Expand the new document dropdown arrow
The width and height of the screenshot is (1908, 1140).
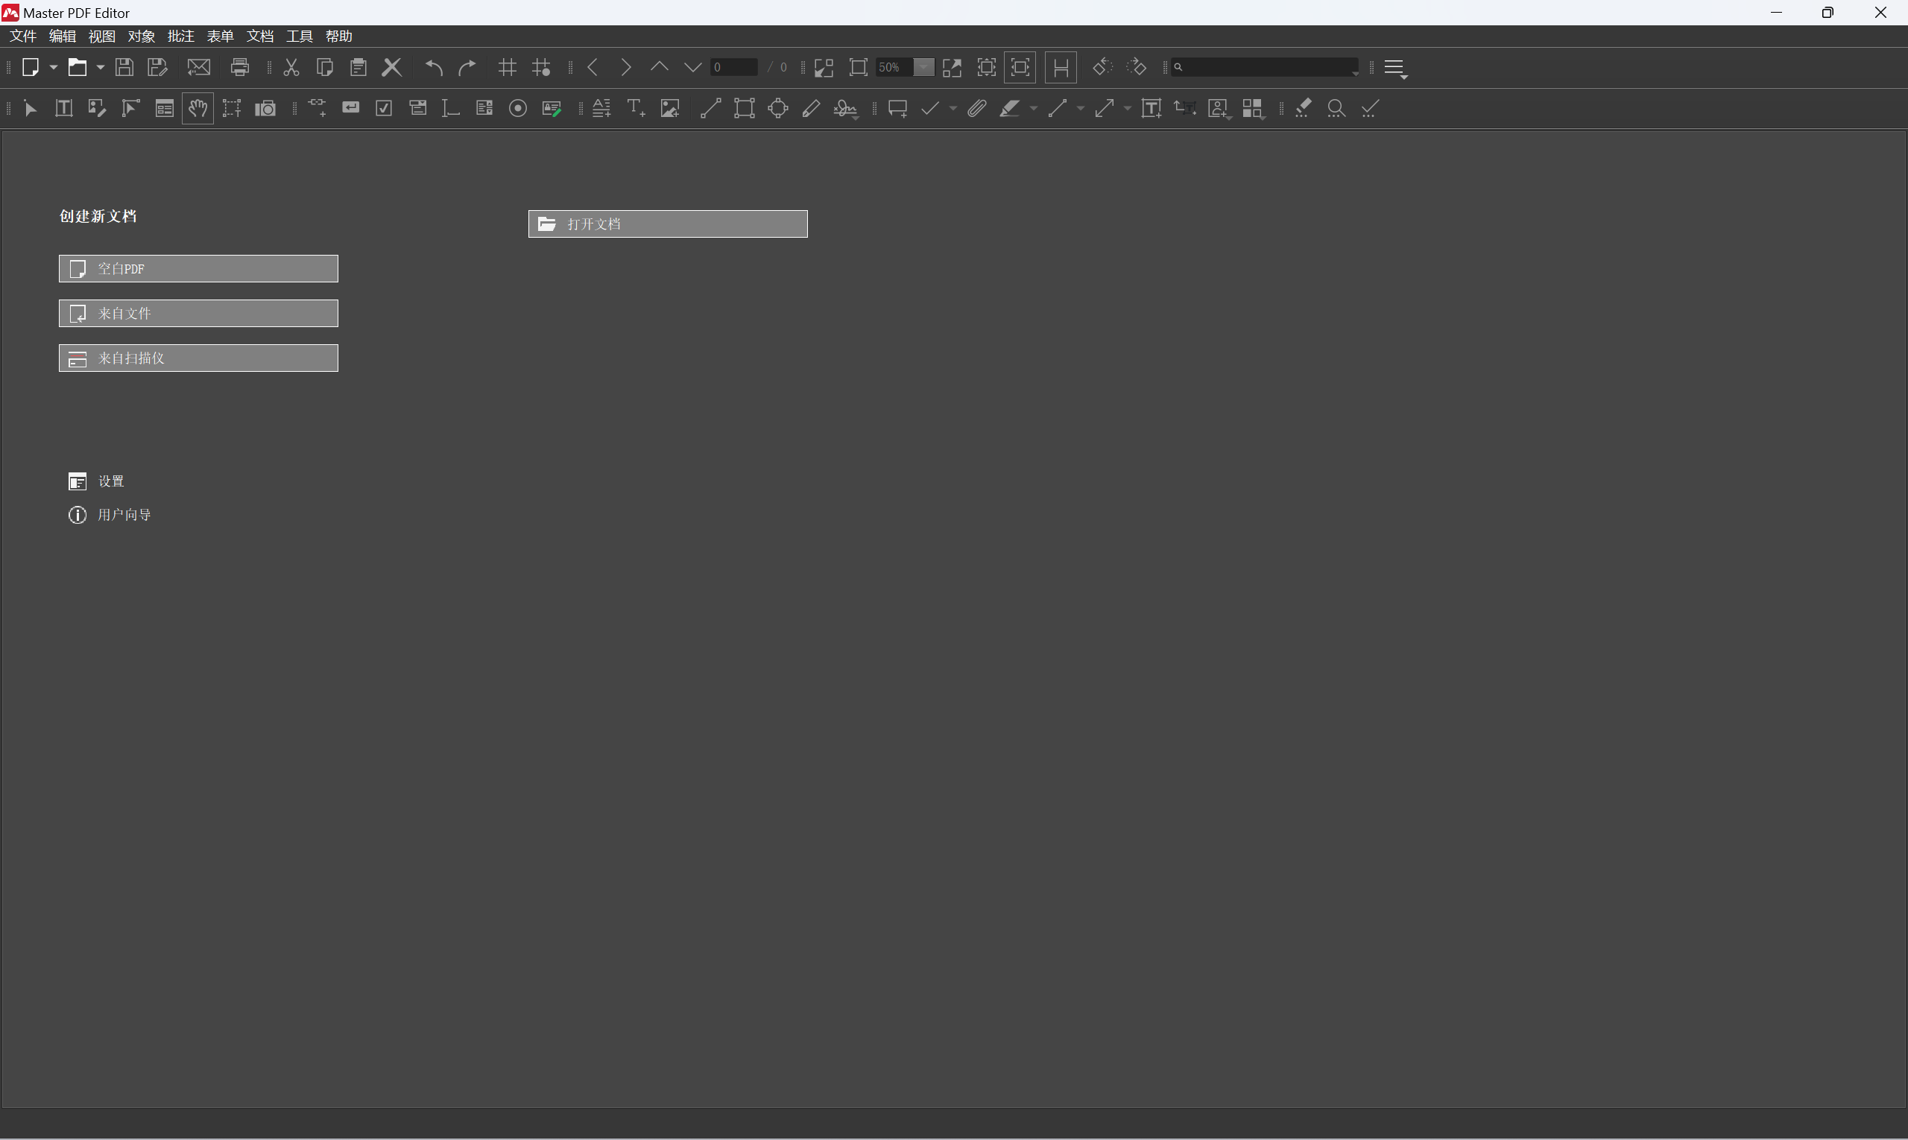click(54, 68)
